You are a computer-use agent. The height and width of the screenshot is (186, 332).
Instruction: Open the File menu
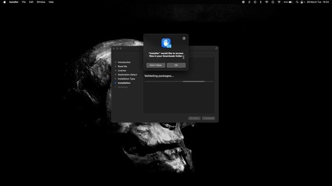[24, 2]
